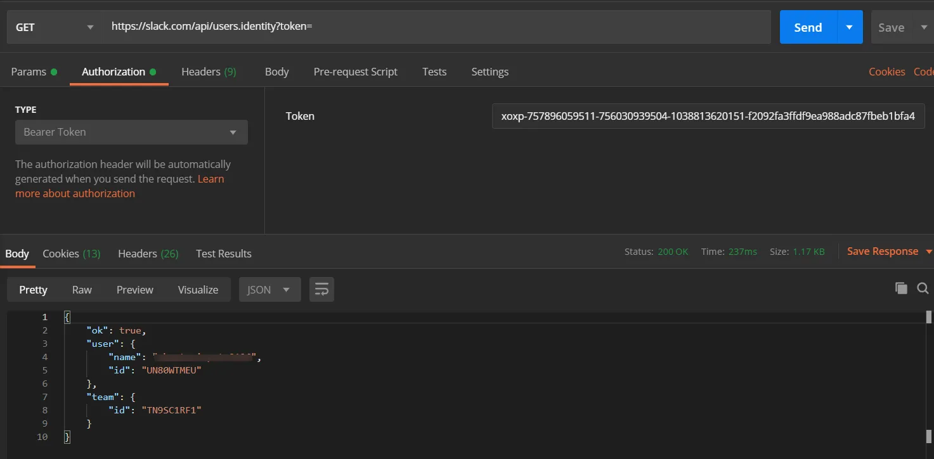
Task: Open the GET method dropdown
Action: coord(55,27)
